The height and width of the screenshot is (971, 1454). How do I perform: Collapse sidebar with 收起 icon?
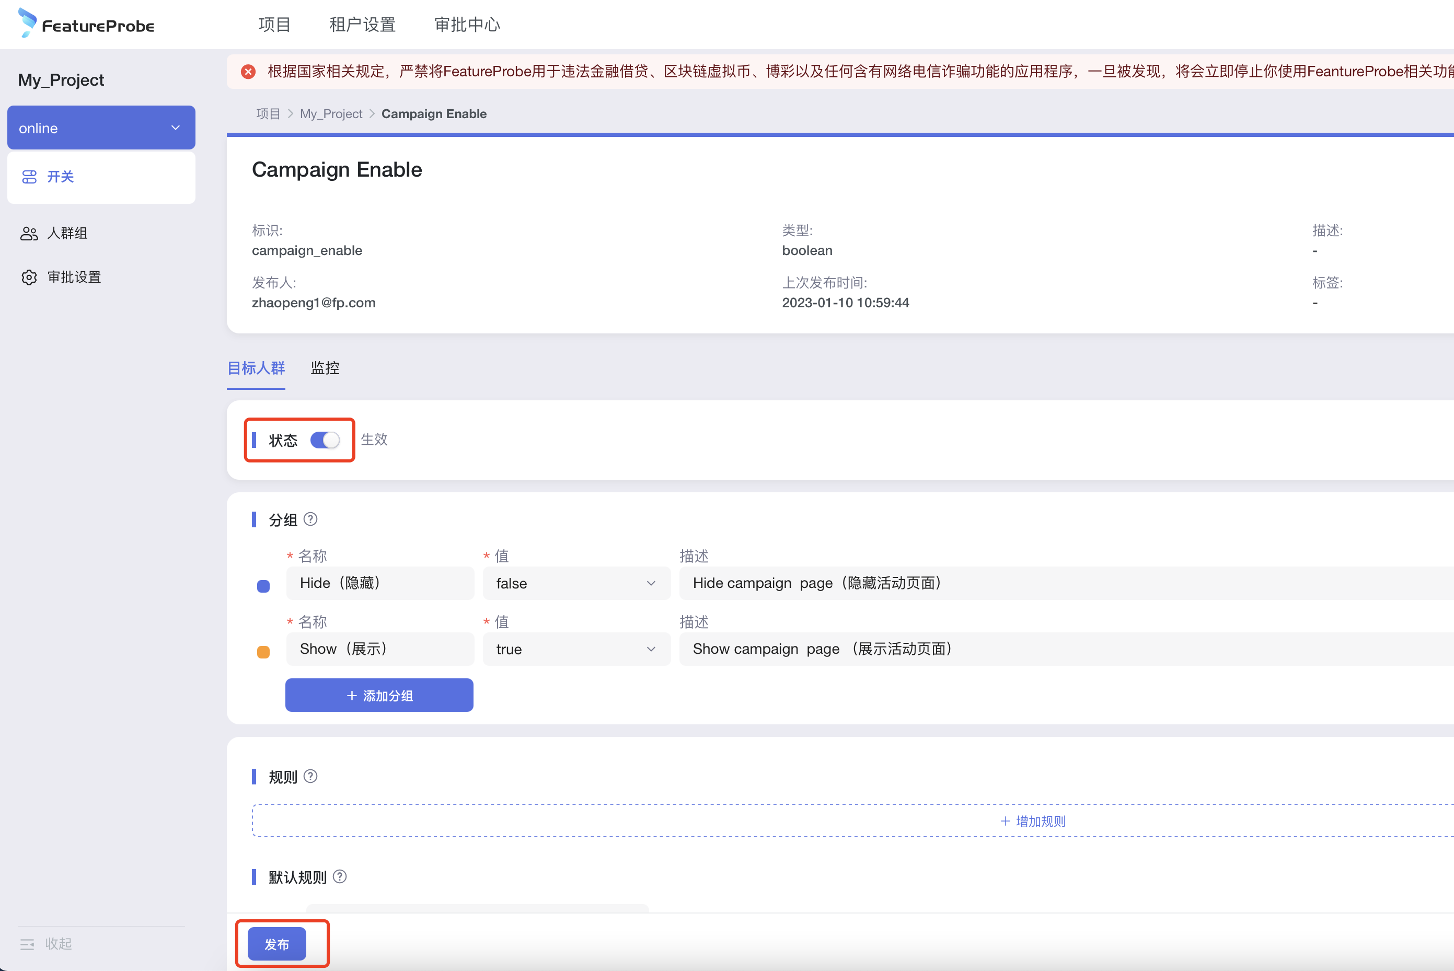pyautogui.click(x=27, y=944)
